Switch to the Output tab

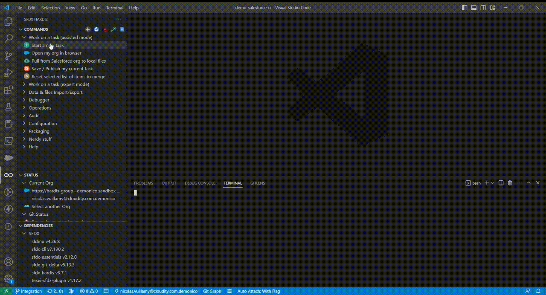pyautogui.click(x=168, y=183)
